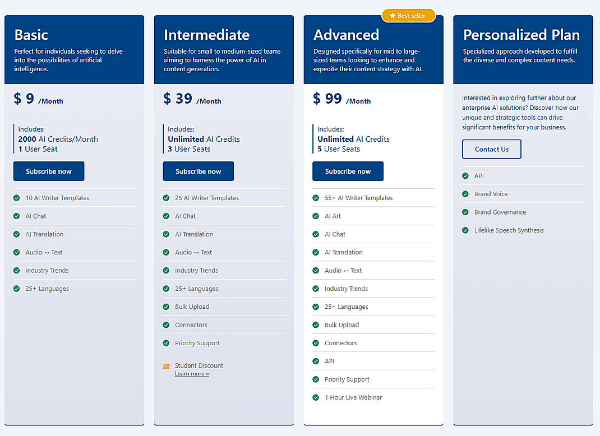Click the checkmark next to Audio Text conversion in Basic
The height and width of the screenshot is (436, 600).
click(17, 252)
